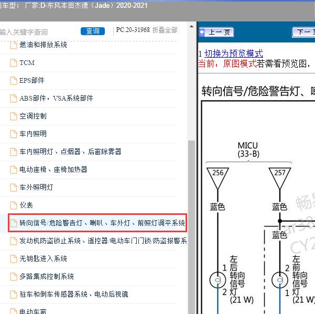Open 车外照明灯 tree entry

pyautogui.click(x=36, y=188)
